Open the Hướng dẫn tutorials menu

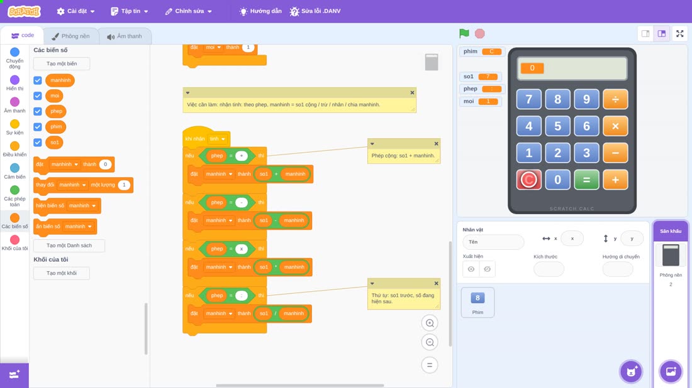tap(260, 11)
